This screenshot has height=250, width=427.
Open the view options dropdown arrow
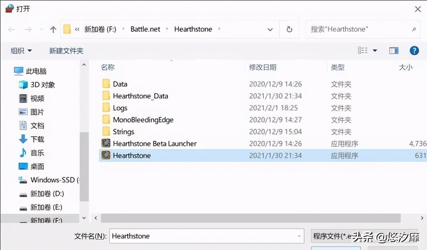pyautogui.click(x=375, y=51)
